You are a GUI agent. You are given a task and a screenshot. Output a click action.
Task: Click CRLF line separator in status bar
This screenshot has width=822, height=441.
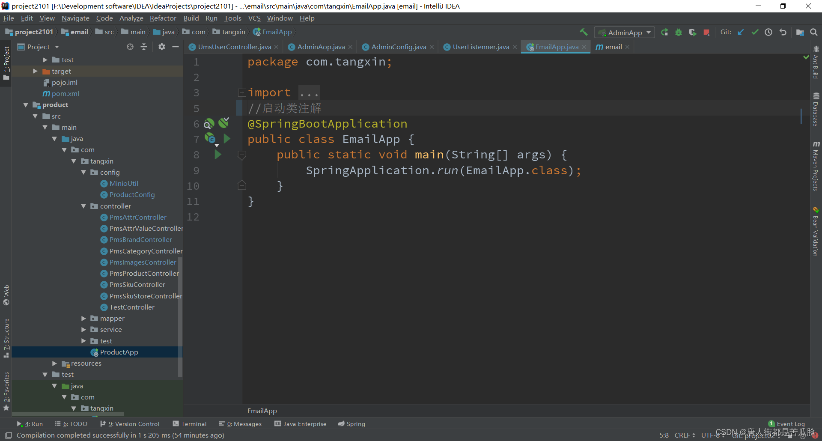coord(685,435)
